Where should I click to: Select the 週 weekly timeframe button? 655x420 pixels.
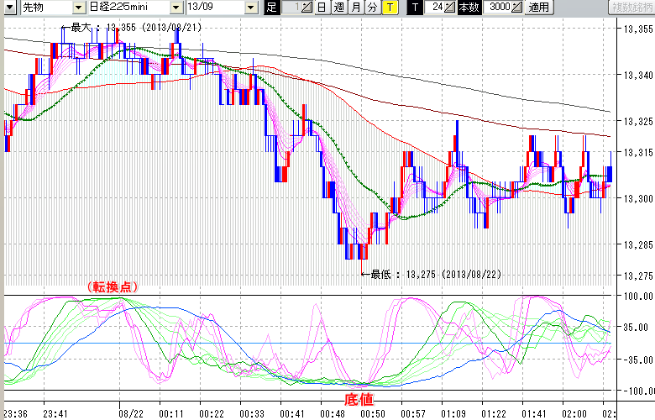click(x=339, y=8)
